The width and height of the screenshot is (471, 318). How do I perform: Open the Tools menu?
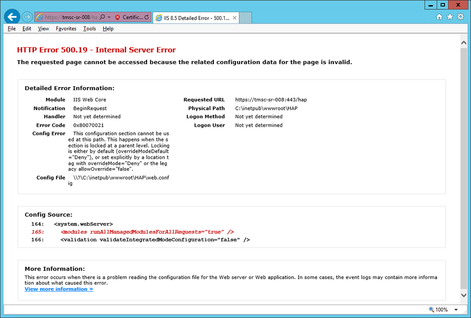tap(89, 29)
